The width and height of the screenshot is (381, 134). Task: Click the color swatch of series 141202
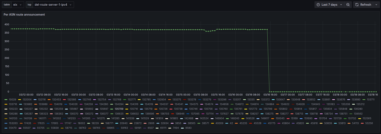click(50, 118)
